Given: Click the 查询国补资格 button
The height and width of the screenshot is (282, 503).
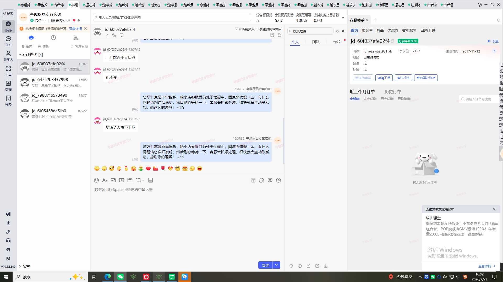Looking at the screenshot, I should pos(426,78).
